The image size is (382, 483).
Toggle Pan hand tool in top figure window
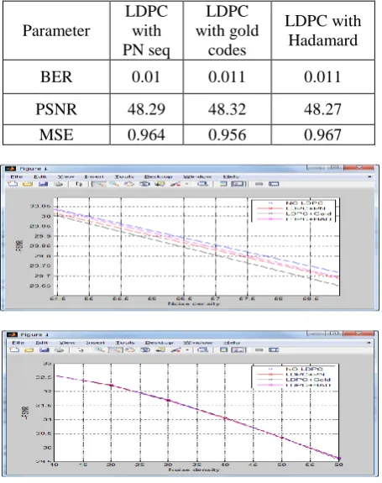[x=129, y=184]
